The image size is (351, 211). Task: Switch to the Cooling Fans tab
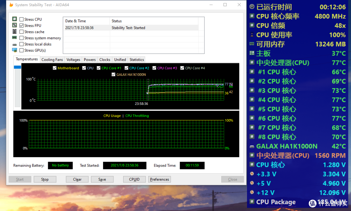52,60
